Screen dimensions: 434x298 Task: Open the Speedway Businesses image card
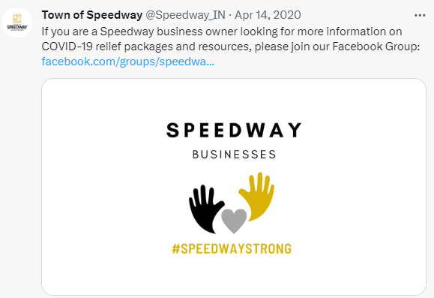click(x=234, y=187)
